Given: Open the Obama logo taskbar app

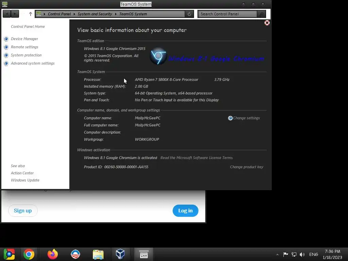Looking at the screenshot, I should click(75, 254).
